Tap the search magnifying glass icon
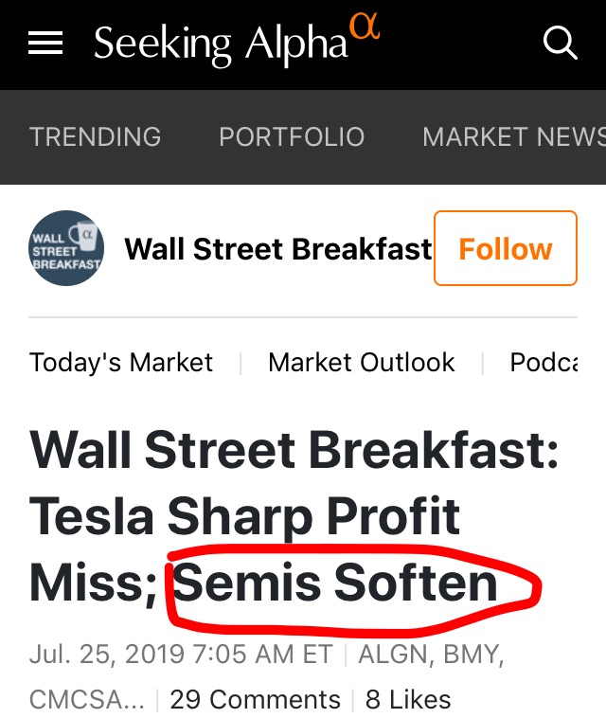606x718 pixels. tap(560, 44)
